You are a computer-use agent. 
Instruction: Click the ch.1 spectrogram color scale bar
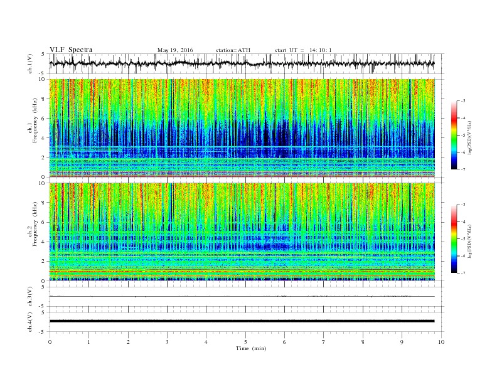pos(454,135)
